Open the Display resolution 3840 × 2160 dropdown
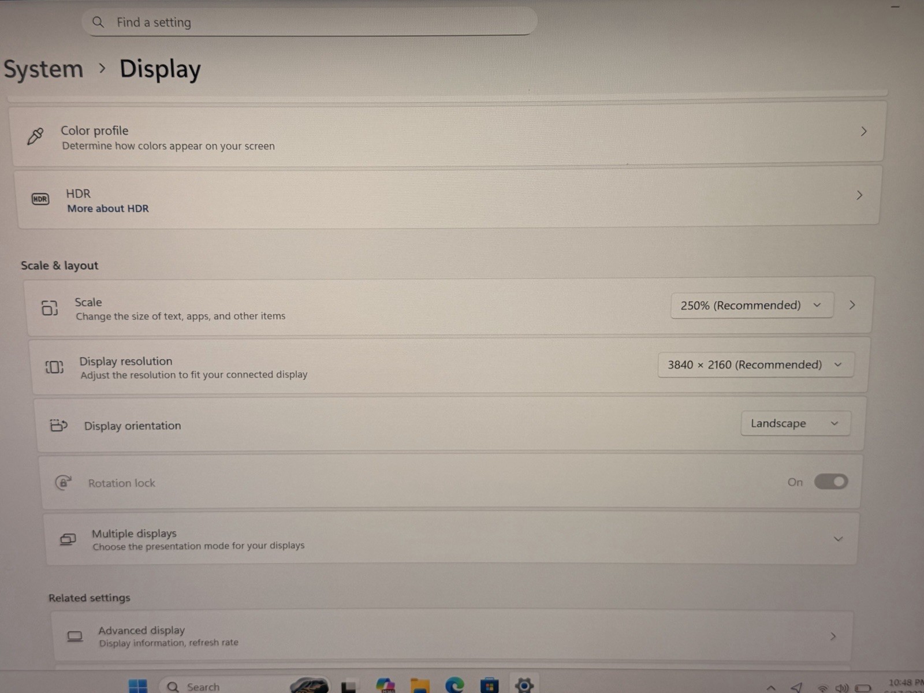This screenshot has height=693, width=924. click(755, 365)
